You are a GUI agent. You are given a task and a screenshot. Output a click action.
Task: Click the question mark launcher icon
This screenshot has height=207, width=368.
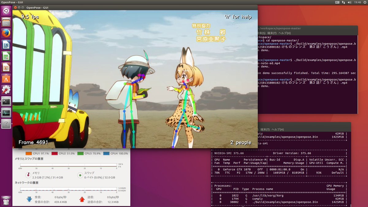coord(6,124)
